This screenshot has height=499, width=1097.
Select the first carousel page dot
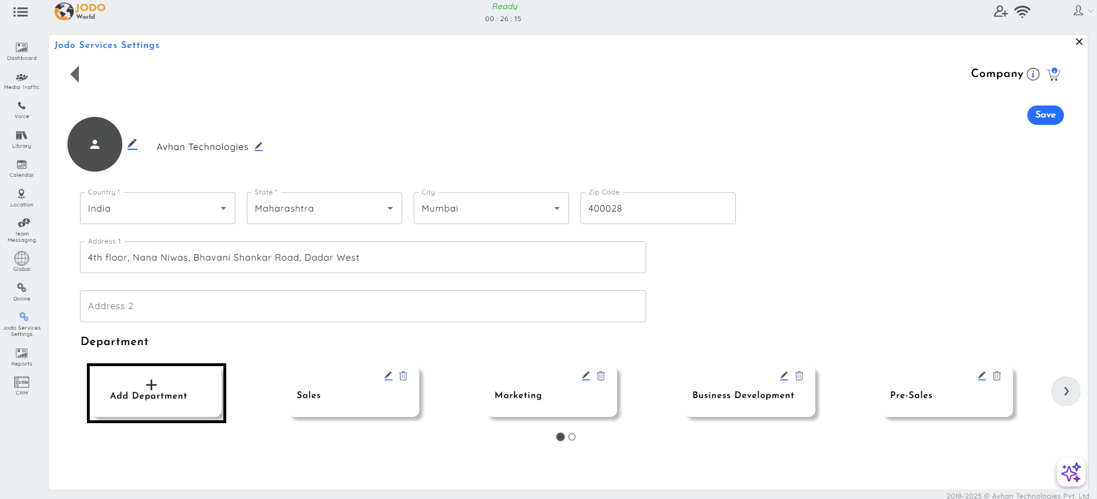[560, 437]
